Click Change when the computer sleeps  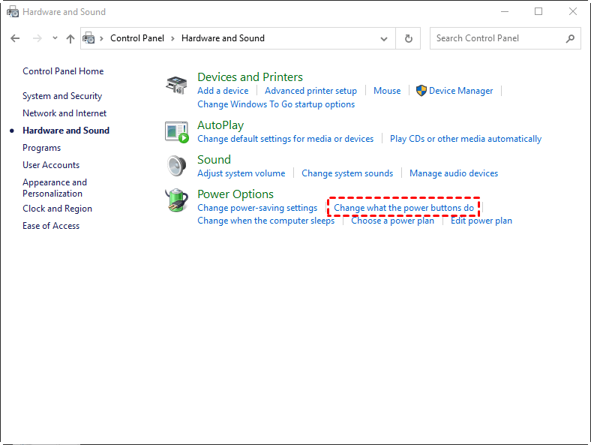(265, 221)
